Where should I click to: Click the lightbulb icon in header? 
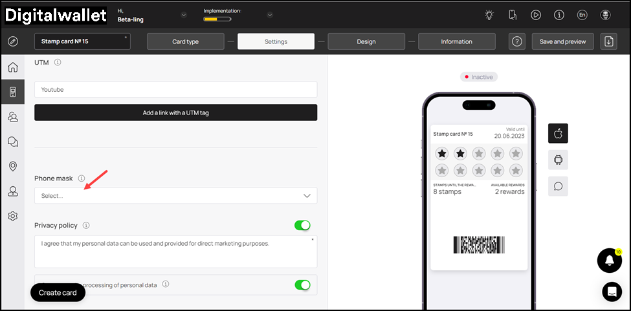point(489,15)
